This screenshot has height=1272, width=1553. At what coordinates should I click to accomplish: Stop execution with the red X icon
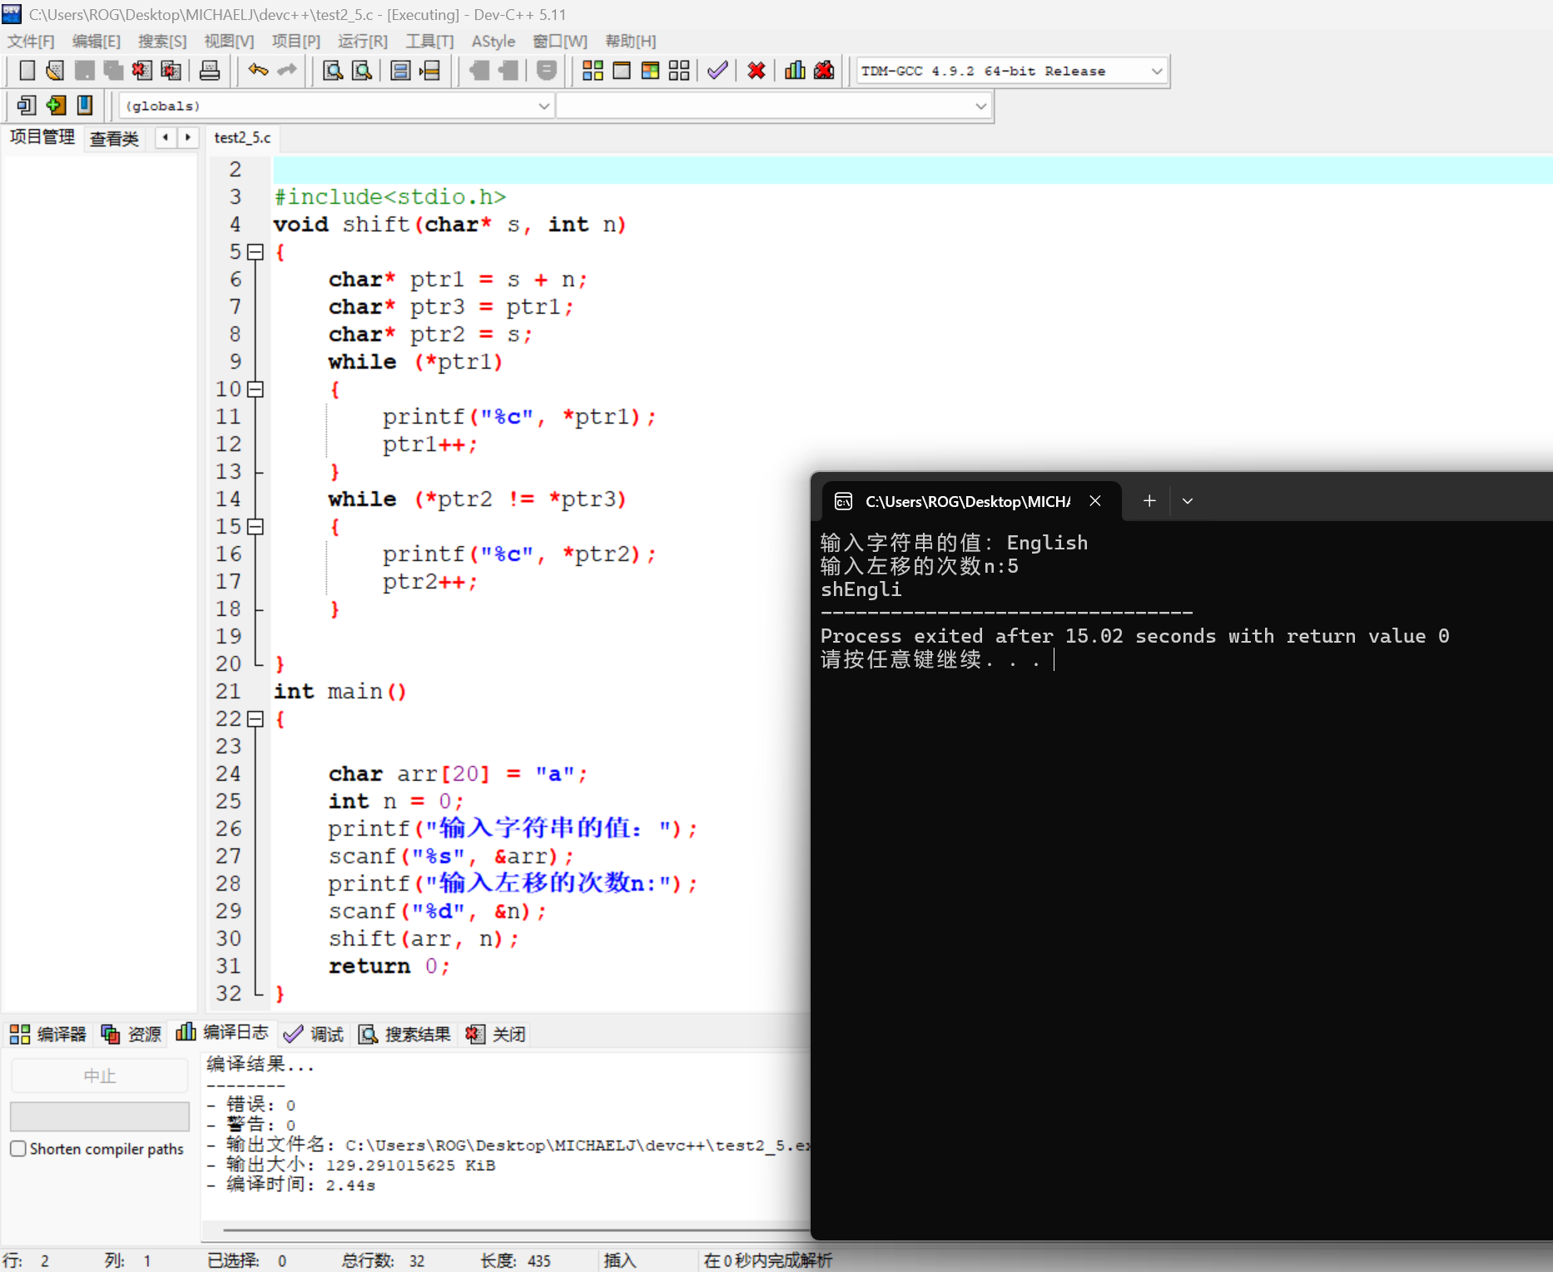tap(756, 71)
